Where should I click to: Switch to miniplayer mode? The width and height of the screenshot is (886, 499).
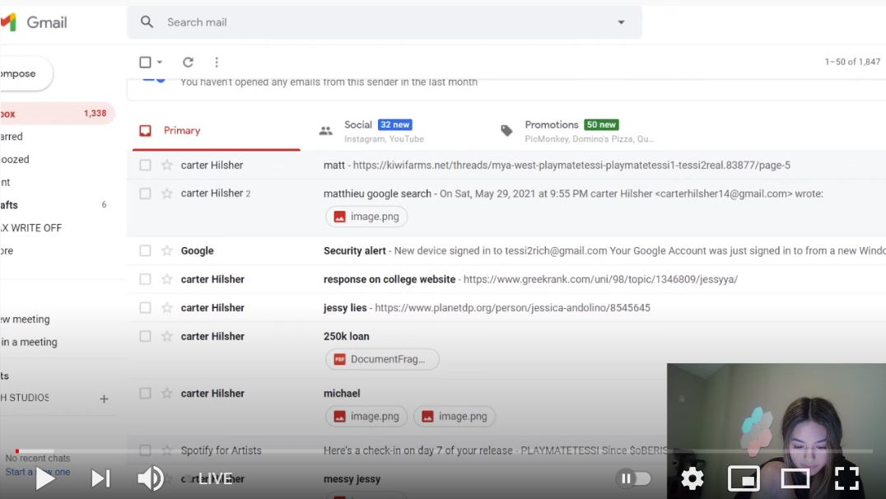click(x=743, y=478)
